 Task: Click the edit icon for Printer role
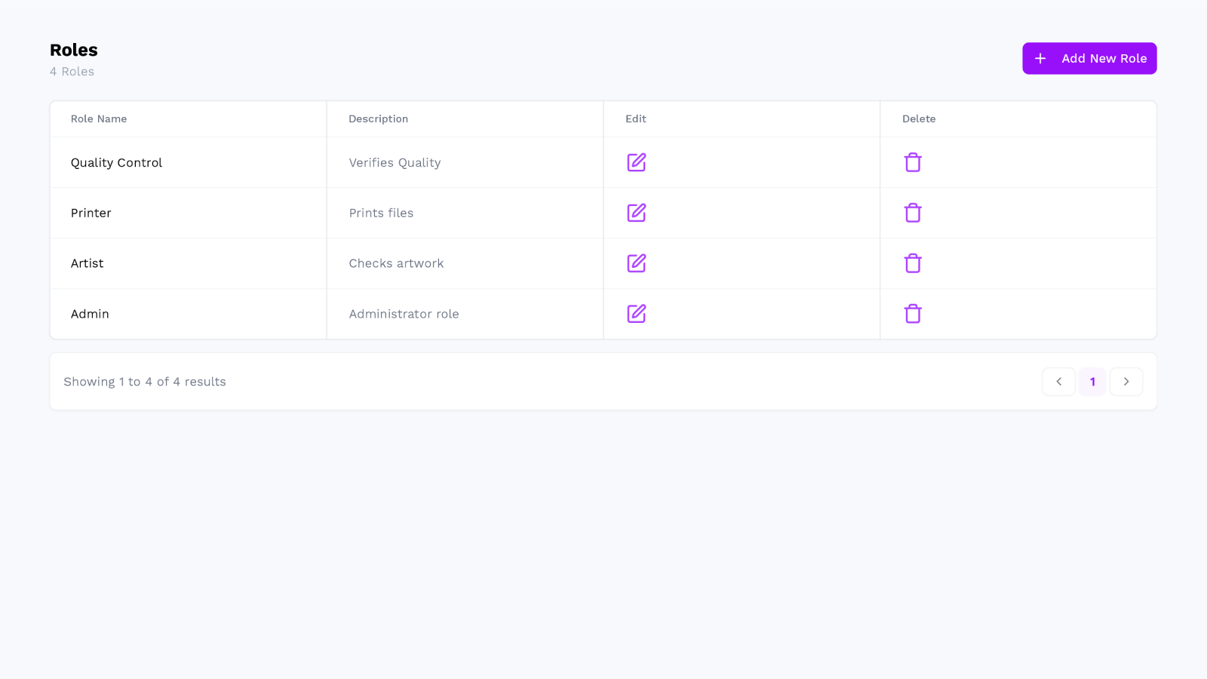[x=636, y=213]
